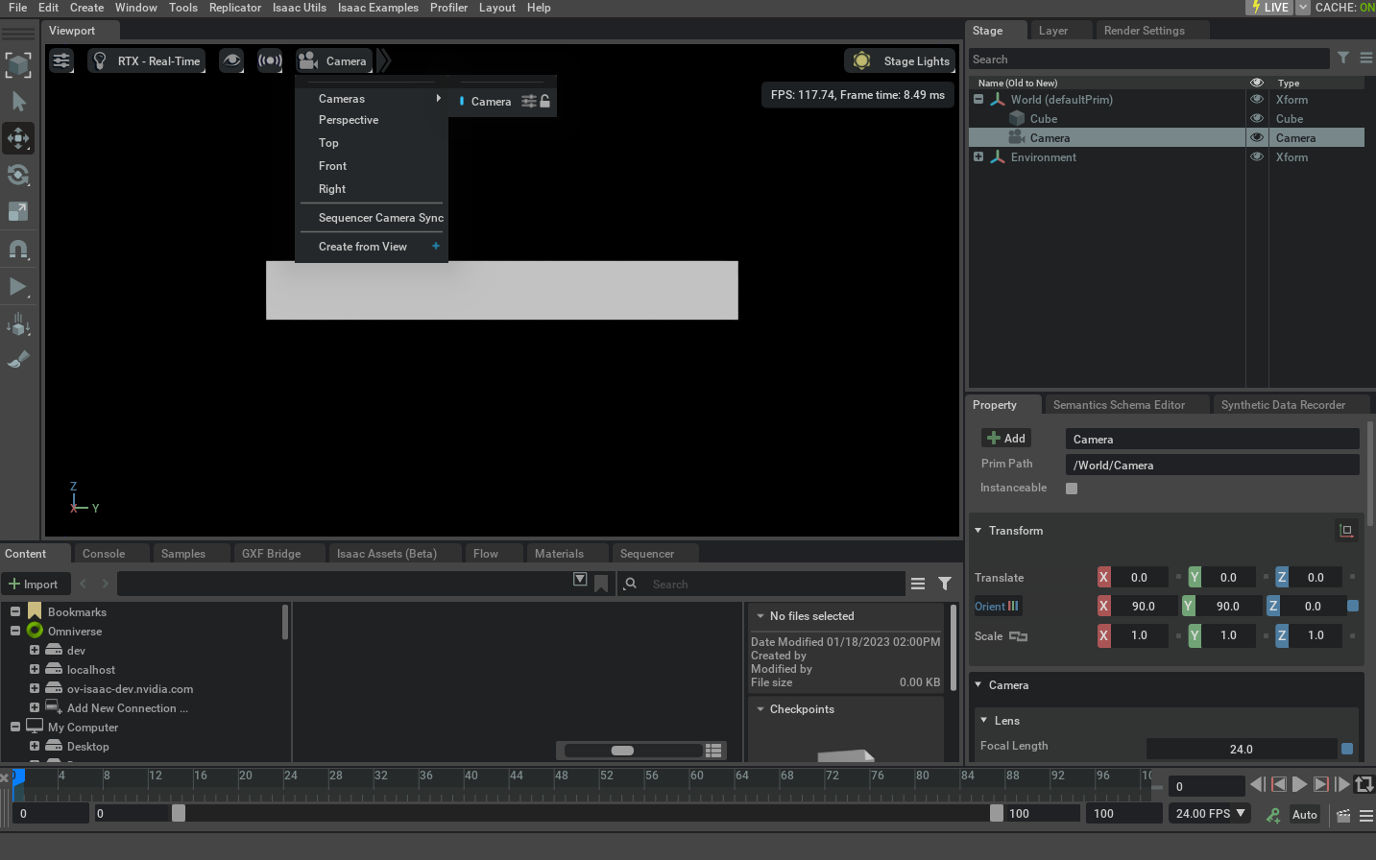Activate the Rotate tool in left toolbar
The width and height of the screenshot is (1376, 860).
tap(18, 175)
